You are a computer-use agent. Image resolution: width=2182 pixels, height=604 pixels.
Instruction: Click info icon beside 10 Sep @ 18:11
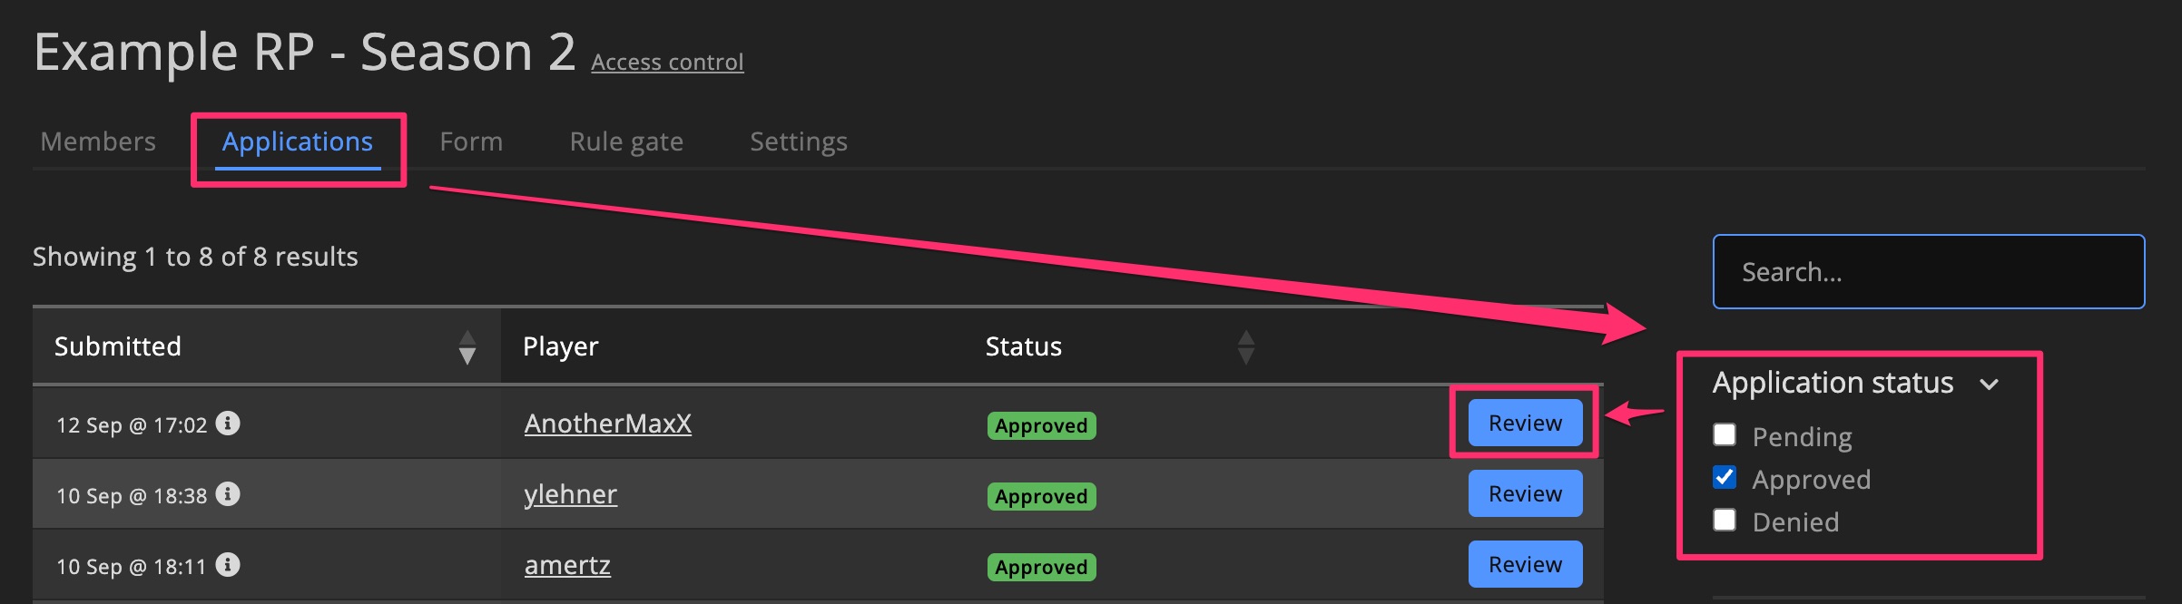click(x=228, y=565)
